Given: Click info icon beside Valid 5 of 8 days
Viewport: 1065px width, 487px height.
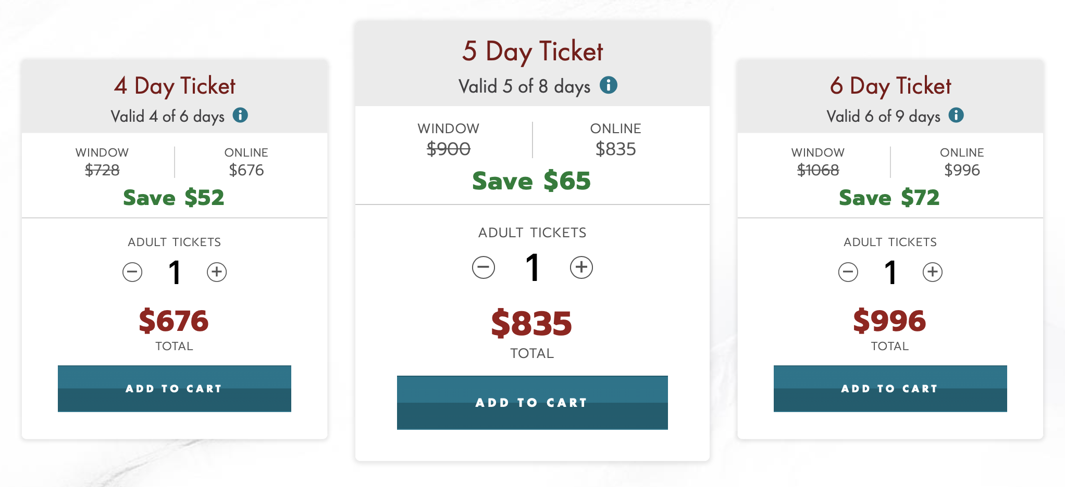Looking at the screenshot, I should coord(609,85).
